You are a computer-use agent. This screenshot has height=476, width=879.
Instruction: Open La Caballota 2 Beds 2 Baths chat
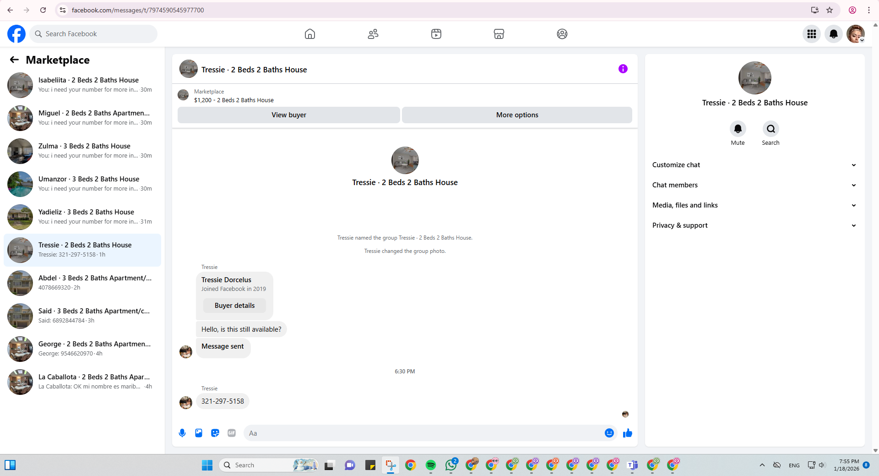(82, 382)
